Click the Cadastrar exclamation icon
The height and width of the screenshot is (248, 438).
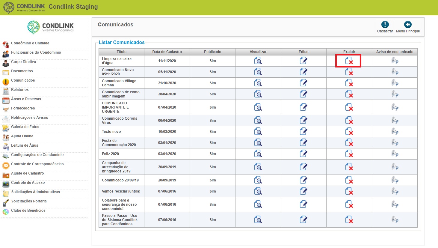click(385, 25)
